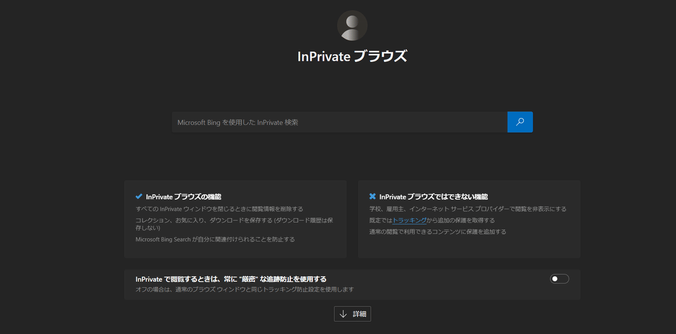Screen dimensions: 676x334
Task: Open the トラッキング hyperlink
Action: (x=410, y=220)
